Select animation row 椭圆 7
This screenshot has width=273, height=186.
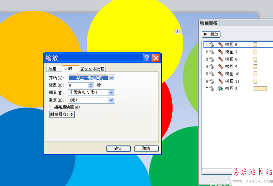(x=238, y=52)
